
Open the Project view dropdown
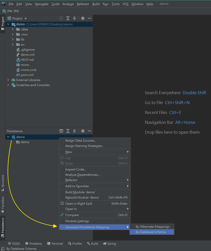(26, 18)
